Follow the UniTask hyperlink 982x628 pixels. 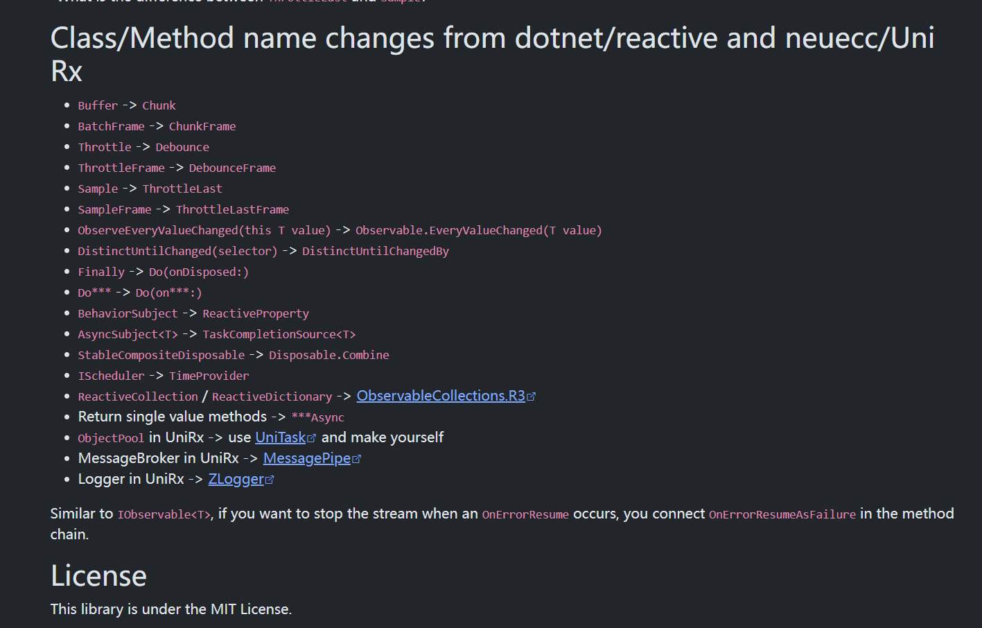(280, 437)
